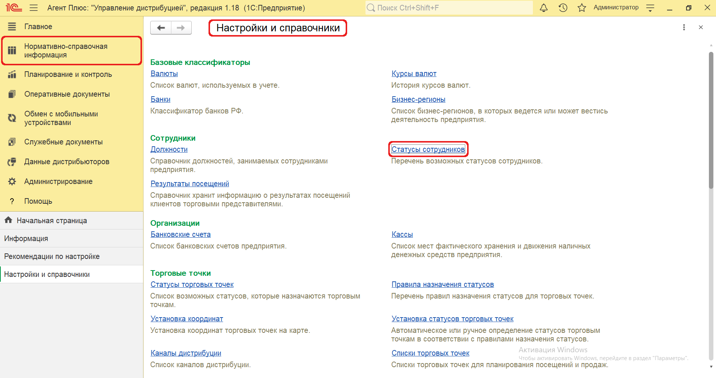716x378 pixels.
Task: Click the Нормативно-справочная информация icon
Action: pyautogui.click(x=12, y=50)
